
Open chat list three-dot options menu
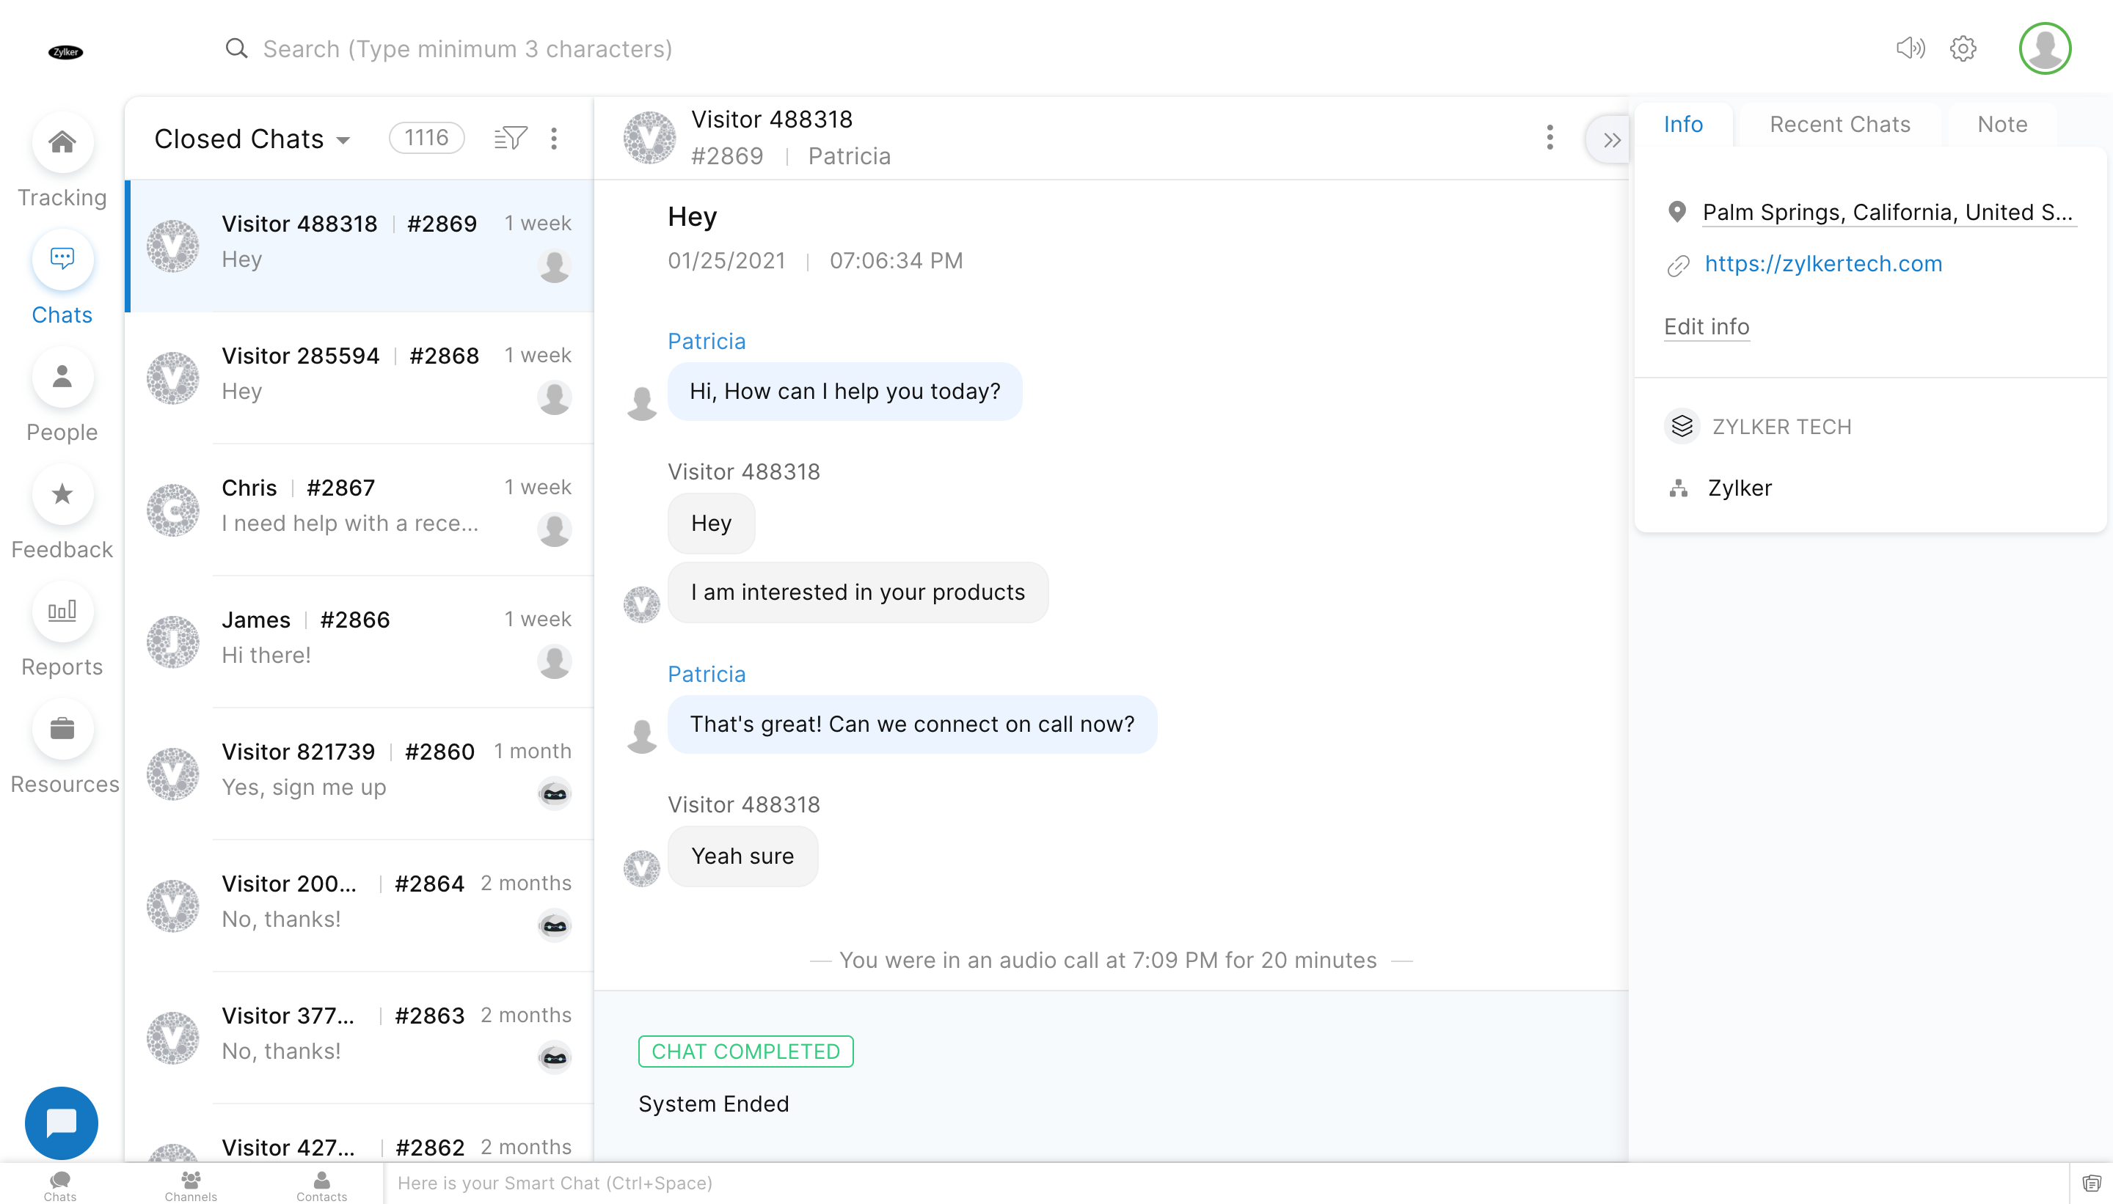coord(555,138)
